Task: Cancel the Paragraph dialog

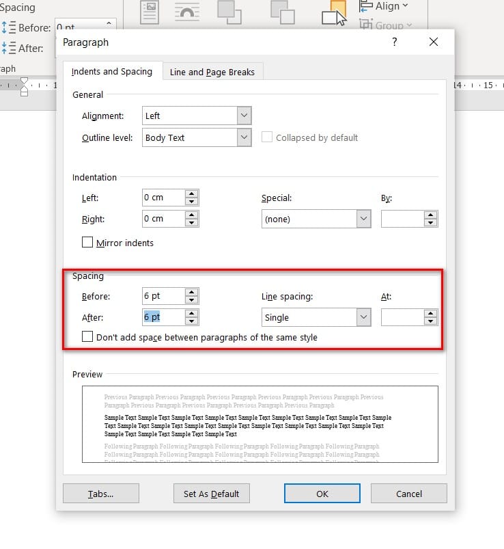Action: click(x=409, y=494)
